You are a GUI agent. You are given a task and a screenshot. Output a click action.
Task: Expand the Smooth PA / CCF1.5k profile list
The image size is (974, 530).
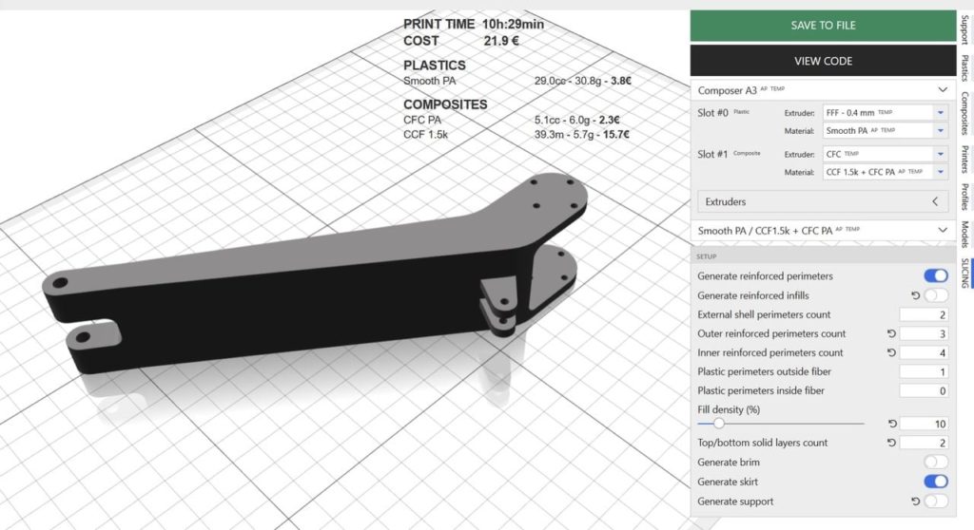[x=942, y=230]
